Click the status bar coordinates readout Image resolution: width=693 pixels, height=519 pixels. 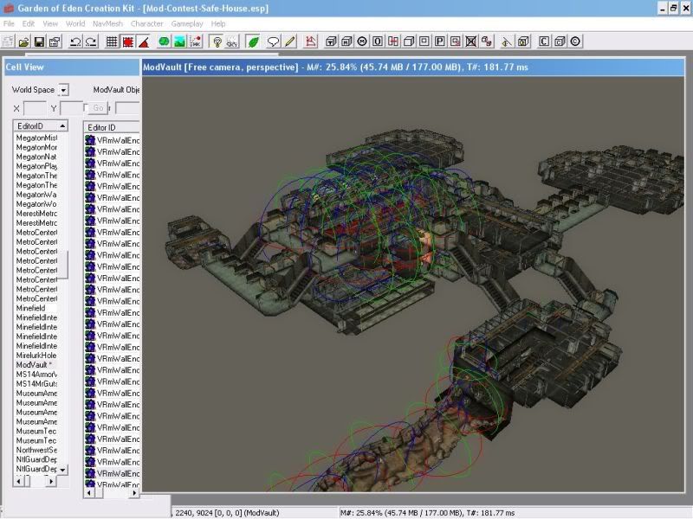point(227,513)
